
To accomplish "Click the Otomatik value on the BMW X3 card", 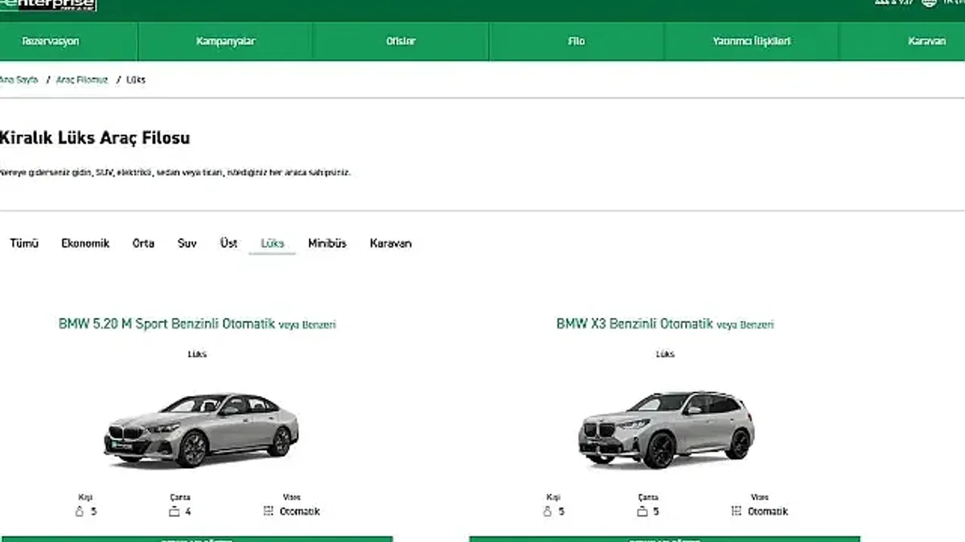I will point(768,511).
